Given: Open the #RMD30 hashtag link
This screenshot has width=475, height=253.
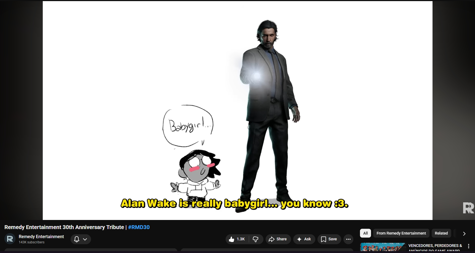Looking at the screenshot, I should click(139, 227).
